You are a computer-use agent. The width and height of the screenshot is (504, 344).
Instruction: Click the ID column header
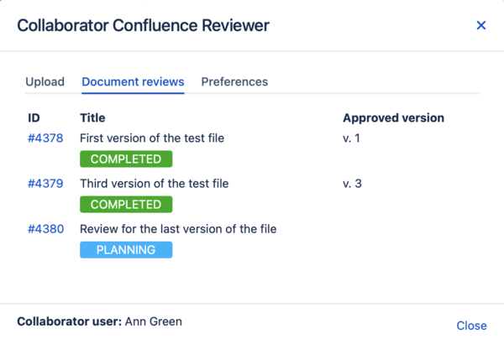point(34,118)
